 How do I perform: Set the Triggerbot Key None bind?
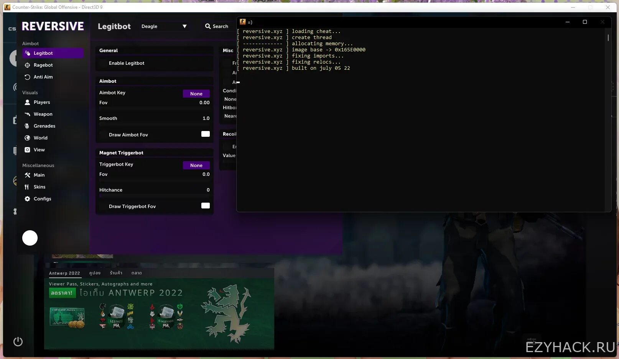click(x=196, y=166)
